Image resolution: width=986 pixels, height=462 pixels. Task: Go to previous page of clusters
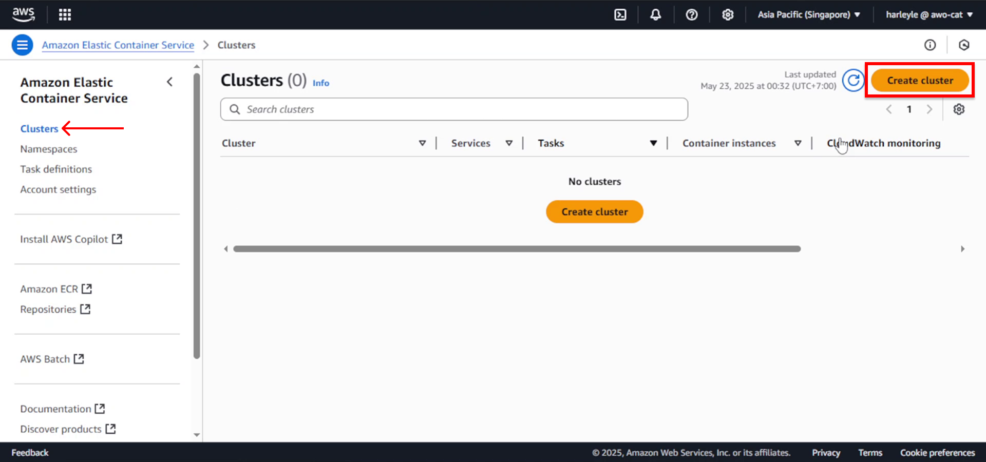pyautogui.click(x=889, y=109)
